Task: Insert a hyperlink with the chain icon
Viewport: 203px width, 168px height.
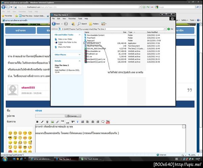Action: tap(58, 122)
